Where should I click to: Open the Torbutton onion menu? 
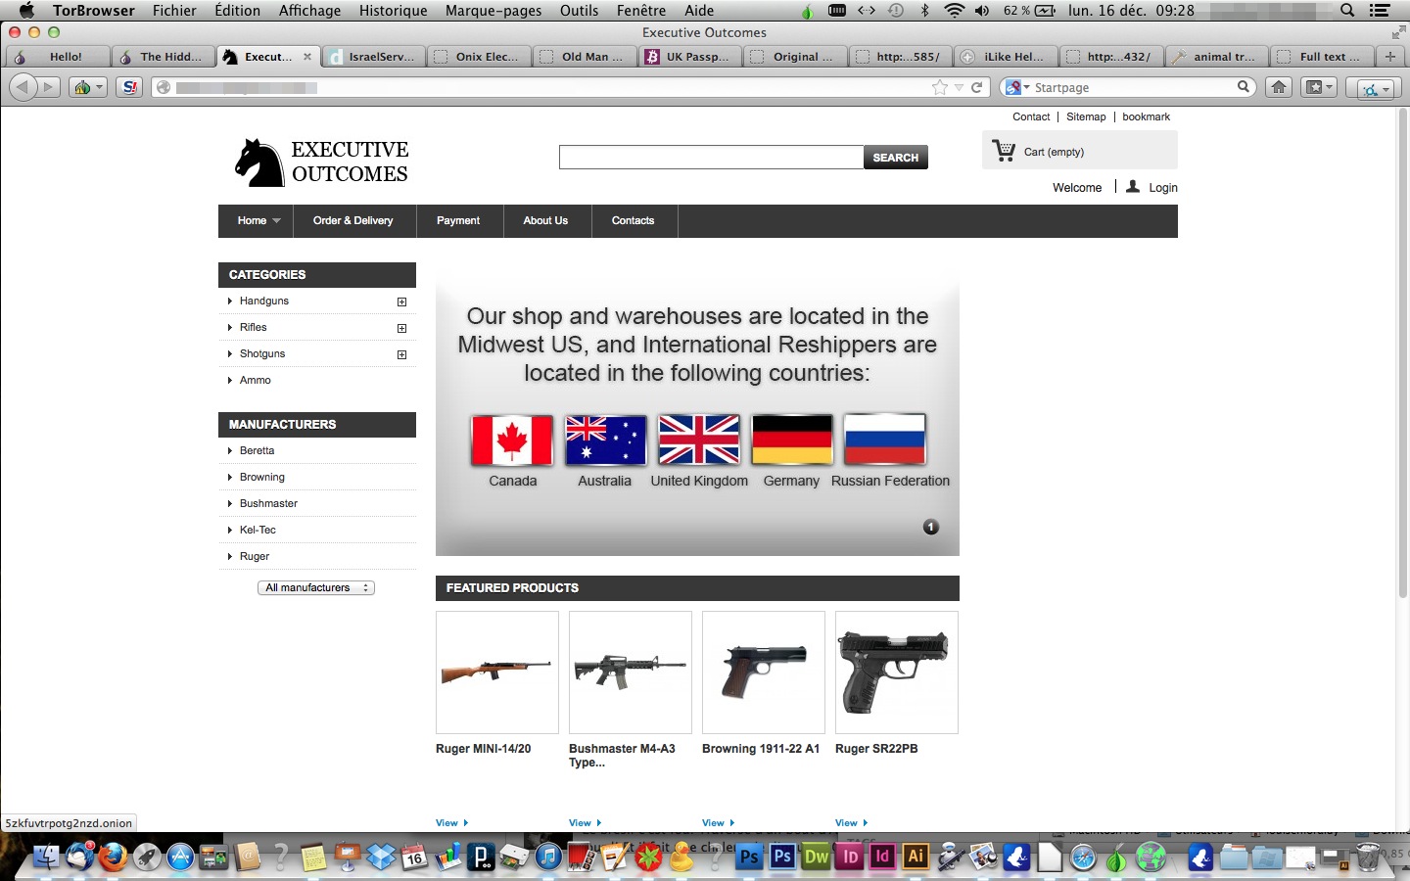(x=87, y=87)
